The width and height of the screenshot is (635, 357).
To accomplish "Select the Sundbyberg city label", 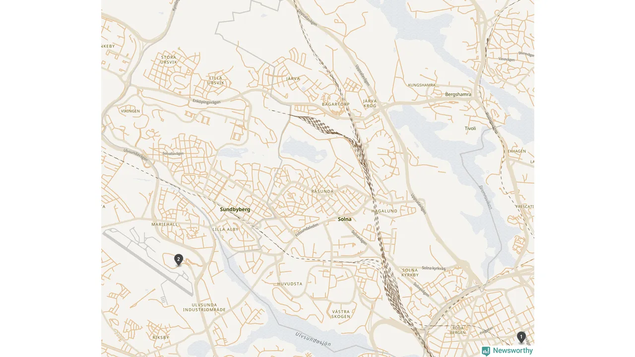I will pos(235,210).
